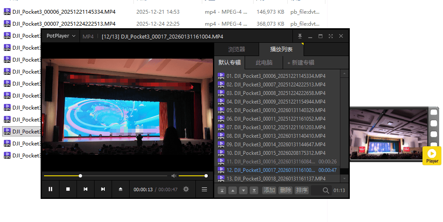Viewport: 443px width, 222px height.
Task: Go to previous track in PotPlayer
Action: tap(86, 189)
